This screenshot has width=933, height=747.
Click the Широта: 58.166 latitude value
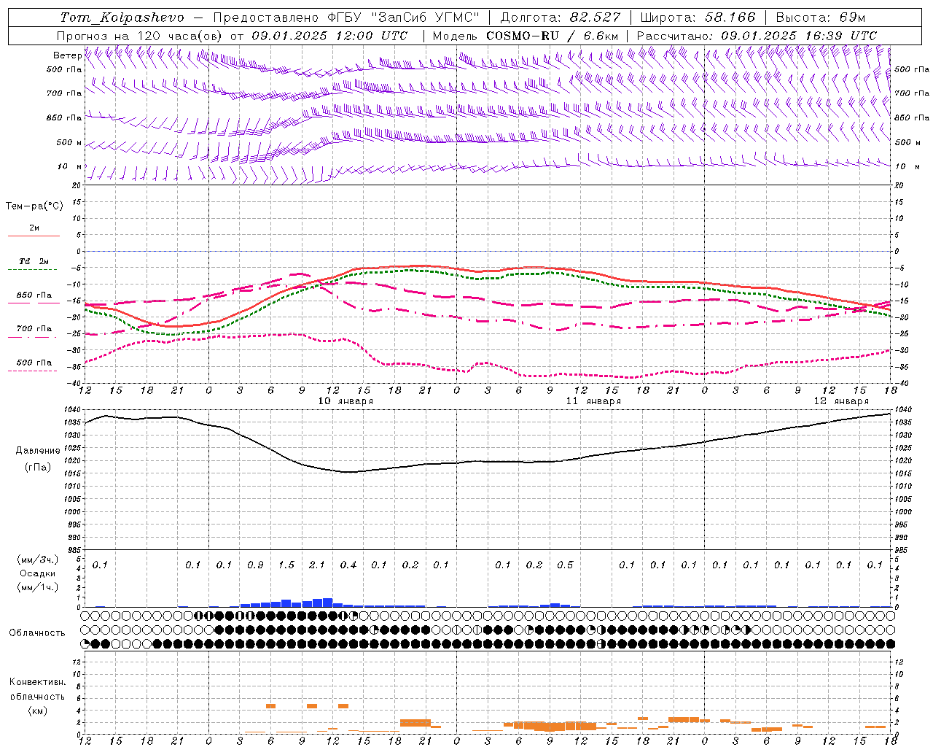pos(698,18)
